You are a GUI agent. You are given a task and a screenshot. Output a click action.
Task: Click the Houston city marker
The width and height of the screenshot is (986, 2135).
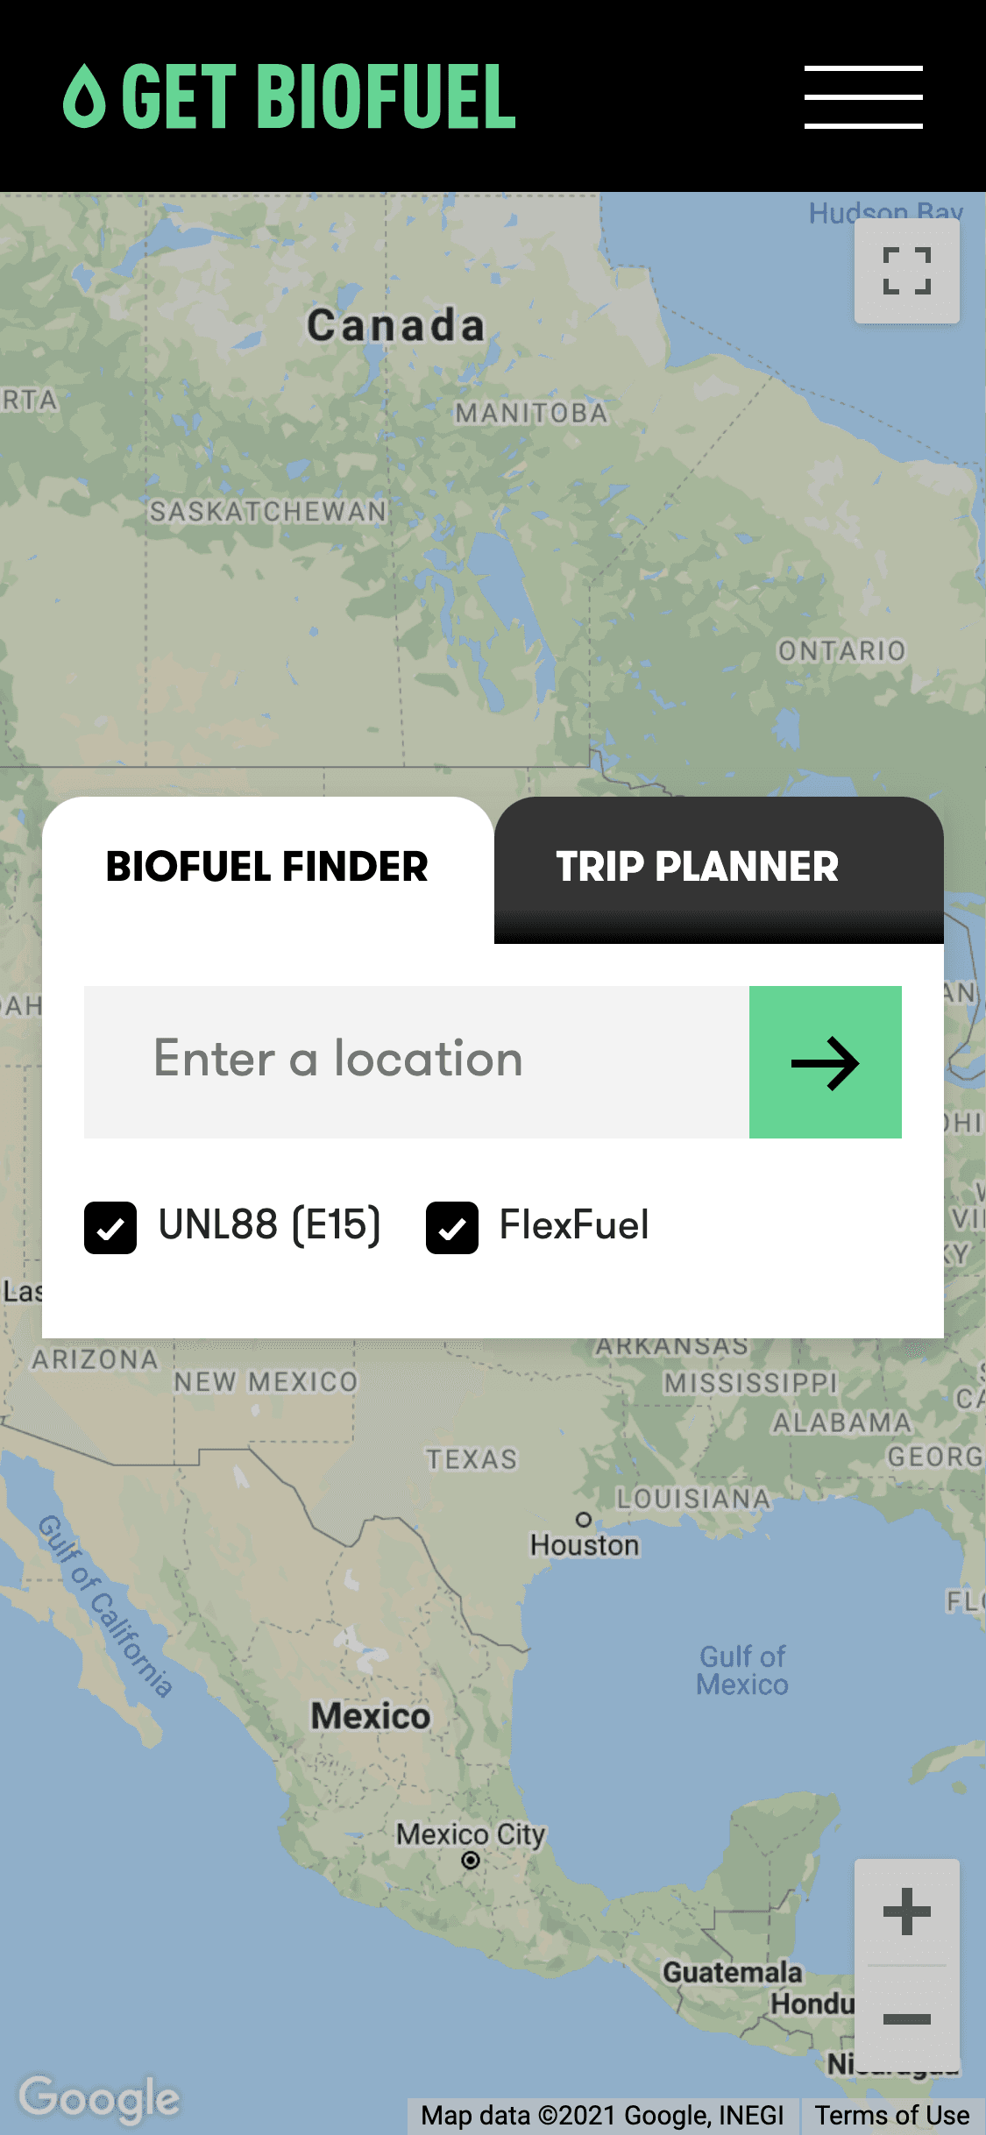pos(584,1520)
